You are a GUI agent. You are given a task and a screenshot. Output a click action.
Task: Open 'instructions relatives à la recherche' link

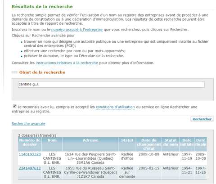coord(67,63)
